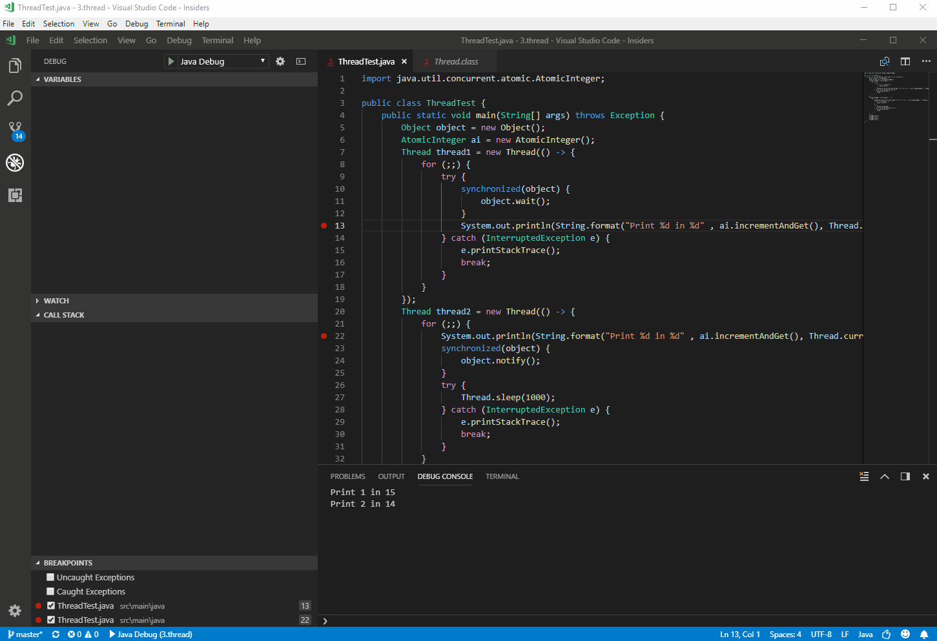Disable the ThreadTest.java line 13 breakpoint checkbox
937x641 pixels.
pyautogui.click(x=50, y=605)
